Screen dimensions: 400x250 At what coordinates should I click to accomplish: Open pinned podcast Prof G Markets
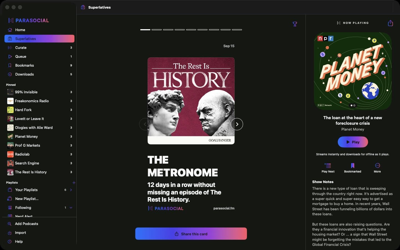point(39,145)
